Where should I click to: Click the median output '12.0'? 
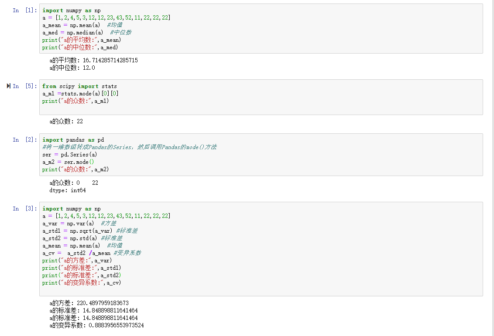(89, 68)
